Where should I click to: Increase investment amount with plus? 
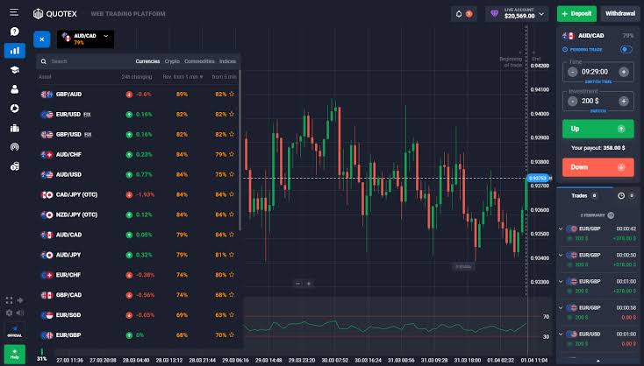click(x=624, y=101)
